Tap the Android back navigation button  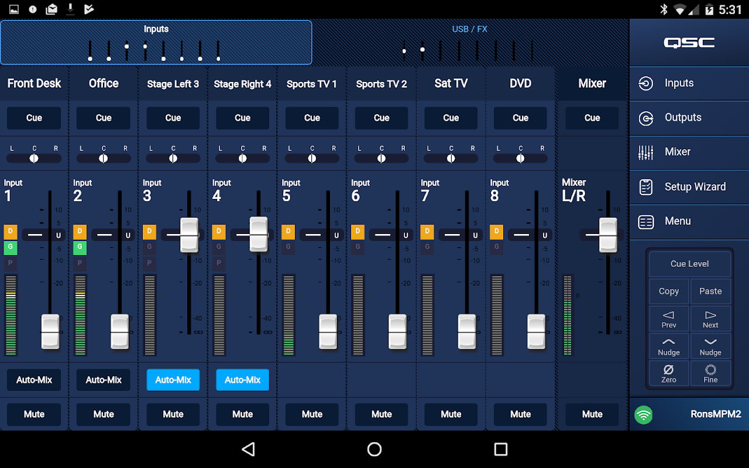[249, 449]
